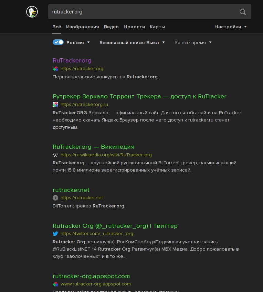Click the Зеркало — официальный сайт snippet
This screenshot has height=292, width=263.
point(147,120)
